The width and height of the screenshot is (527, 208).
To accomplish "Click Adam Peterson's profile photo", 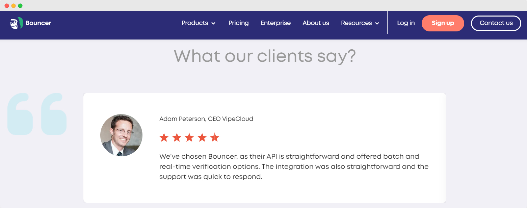I will [121, 135].
